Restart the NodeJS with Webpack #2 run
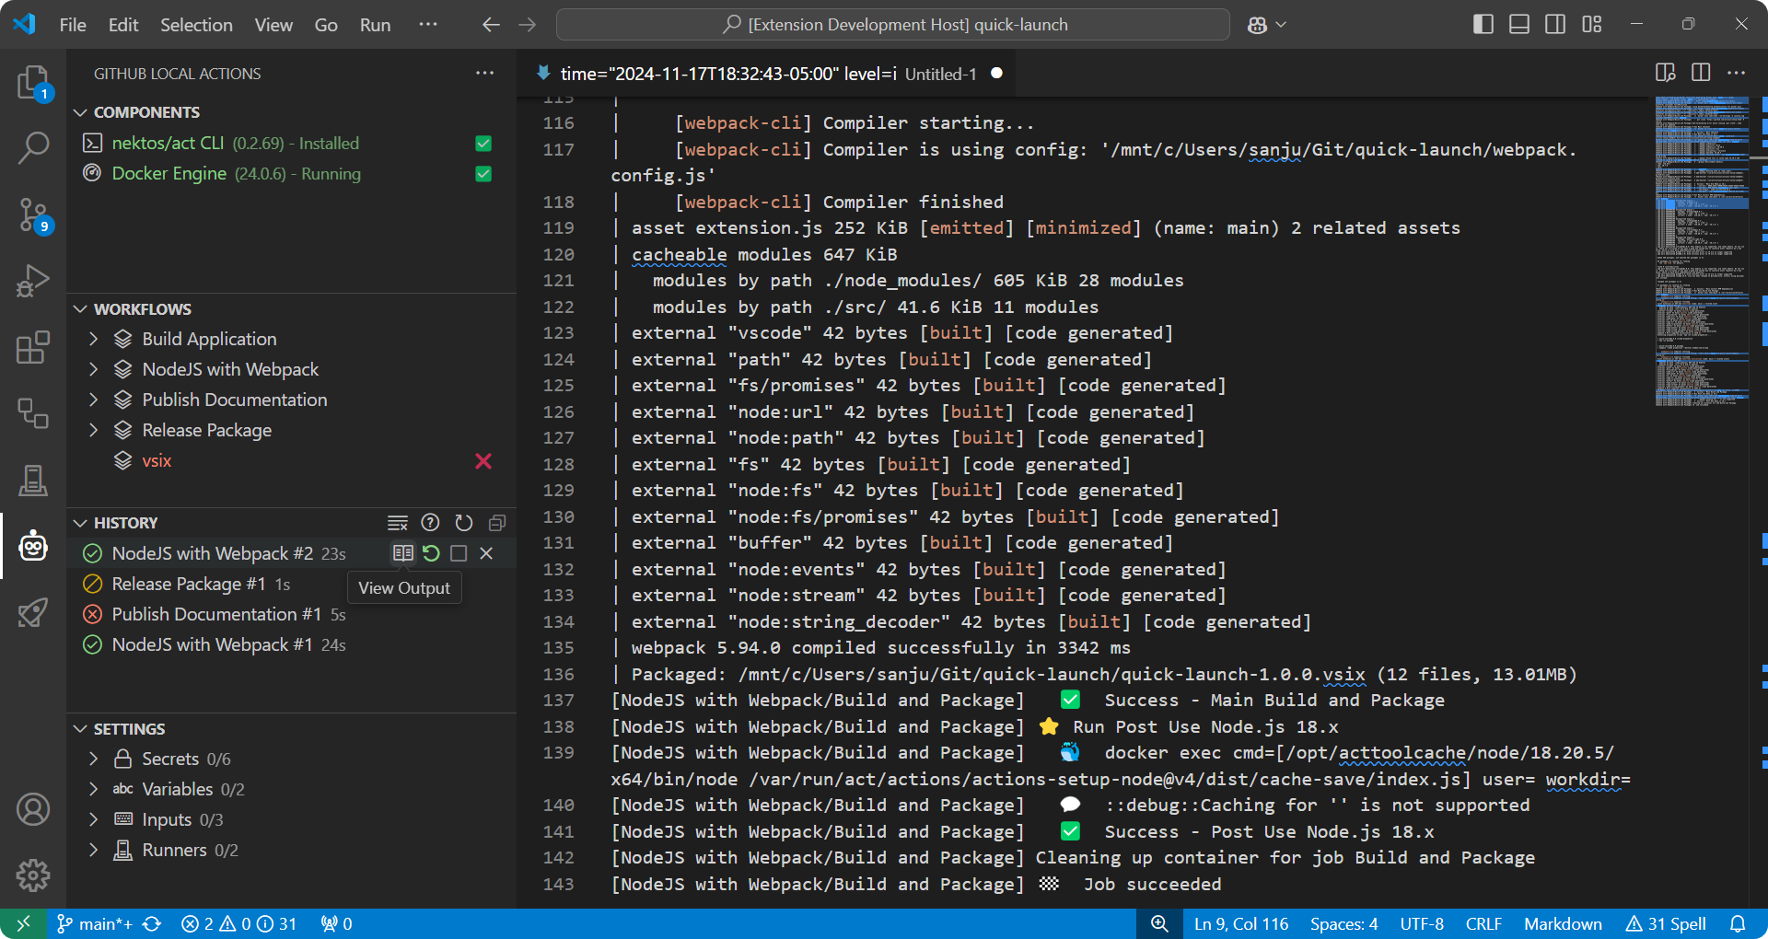1768x939 pixels. click(431, 553)
